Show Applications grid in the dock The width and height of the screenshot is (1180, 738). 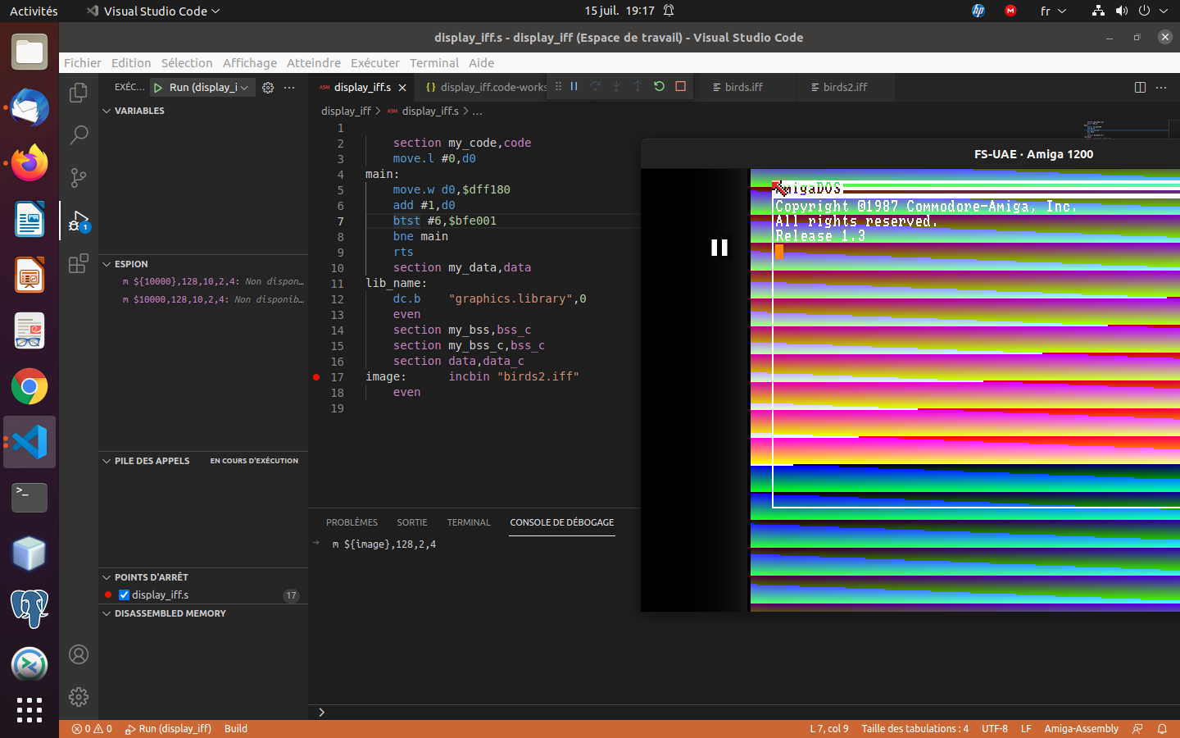click(29, 710)
